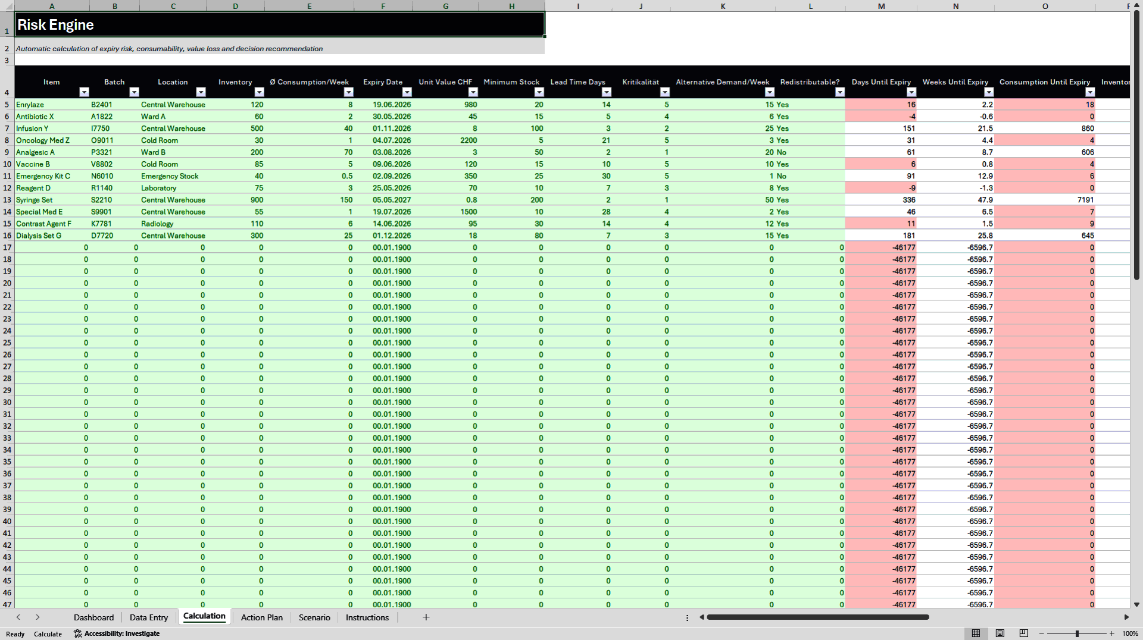Click the horizontal scrollbar thumb
Screen dimensions: 1143x640
tap(817, 617)
